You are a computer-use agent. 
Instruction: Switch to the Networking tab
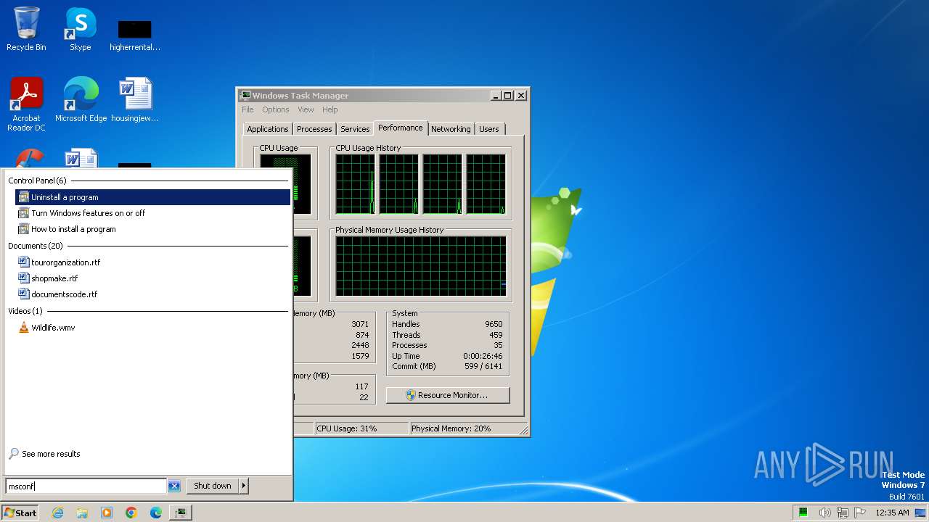point(451,129)
